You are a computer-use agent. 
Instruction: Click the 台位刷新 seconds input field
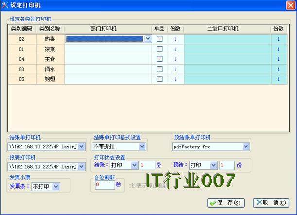coord(105,185)
